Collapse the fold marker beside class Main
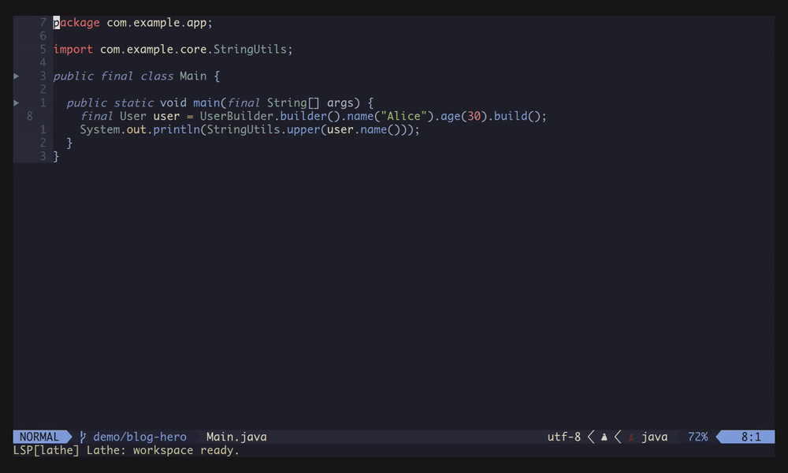Viewport: 788px width, 473px height. [x=16, y=76]
